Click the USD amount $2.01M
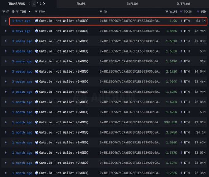This screenshot has width=209, height=177. click(200, 122)
